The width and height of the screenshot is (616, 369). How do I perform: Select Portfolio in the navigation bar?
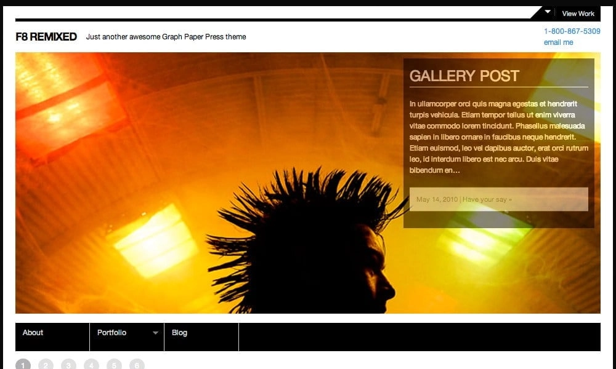tap(111, 333)
